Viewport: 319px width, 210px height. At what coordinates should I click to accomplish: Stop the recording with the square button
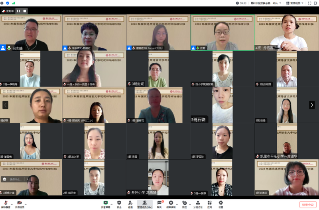tap(24, 11)
